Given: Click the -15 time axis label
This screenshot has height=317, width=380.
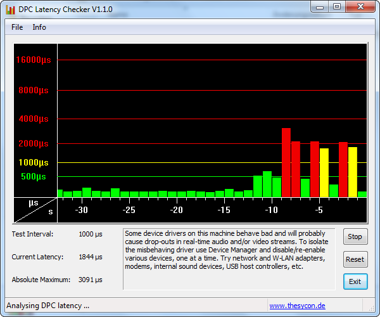Looking at the screenshot, I should (x=224, y=210).
